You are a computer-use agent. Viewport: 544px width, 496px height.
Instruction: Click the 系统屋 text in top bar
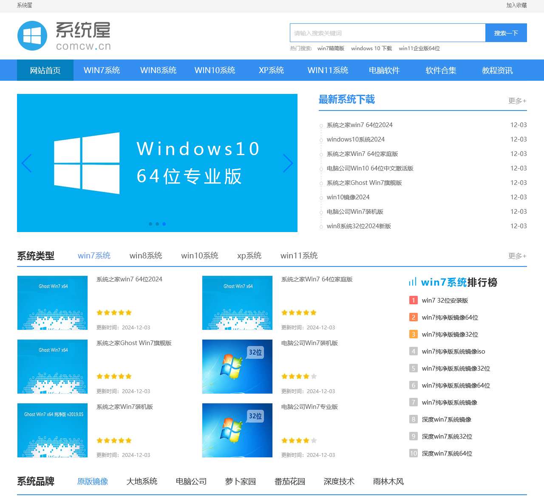pyautogui.click(x=25, y=6)
